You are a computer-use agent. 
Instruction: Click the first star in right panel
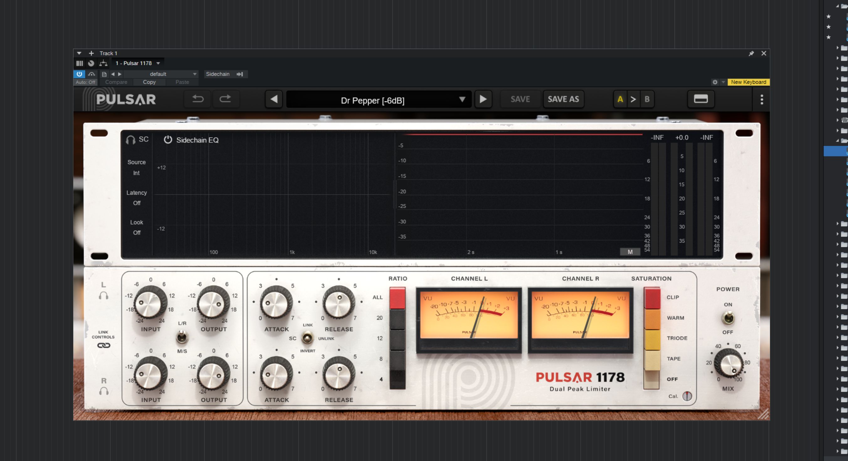click(829, 16)
